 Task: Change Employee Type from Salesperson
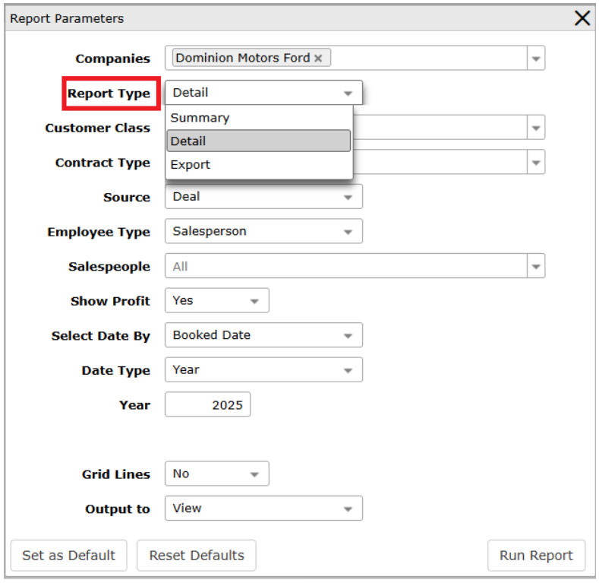click(263, 232)
